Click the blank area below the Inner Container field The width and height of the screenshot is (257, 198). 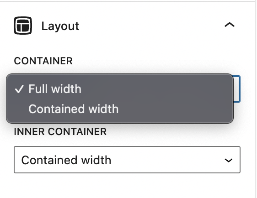127,186
